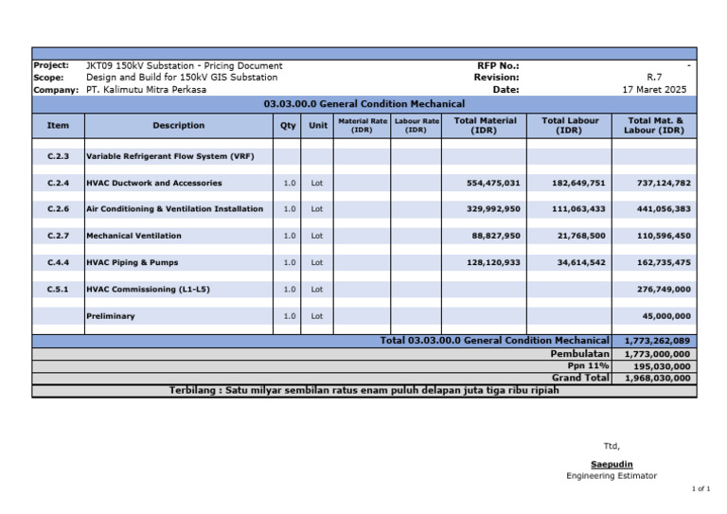Screen dimensions: 727x514
Task: Select item code 'C.5.1'
Action: (x=58, y=290)
